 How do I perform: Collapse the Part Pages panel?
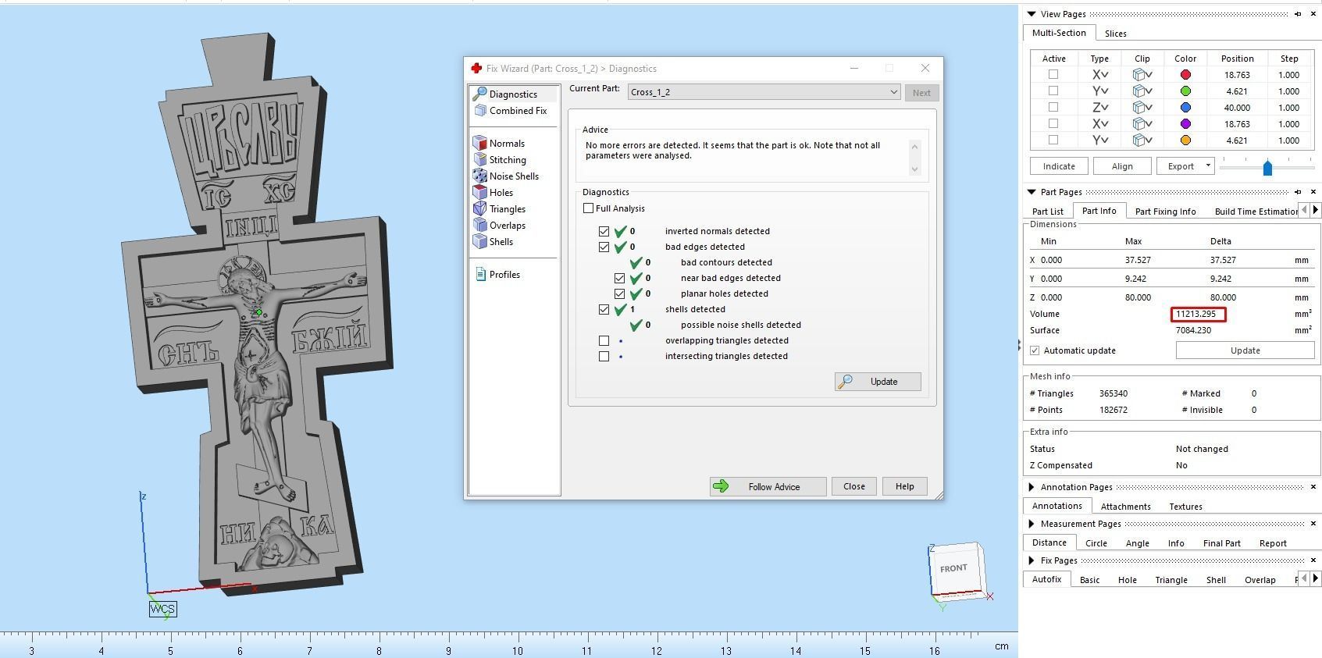click(1032, 191)
